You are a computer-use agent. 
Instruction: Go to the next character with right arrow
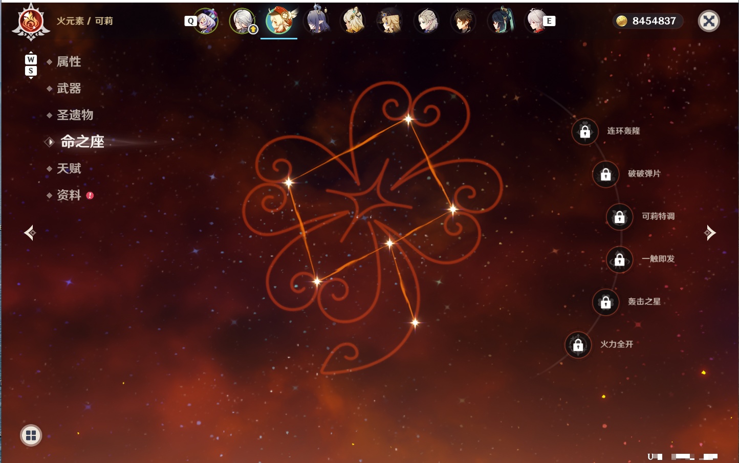tap(709, 233)
